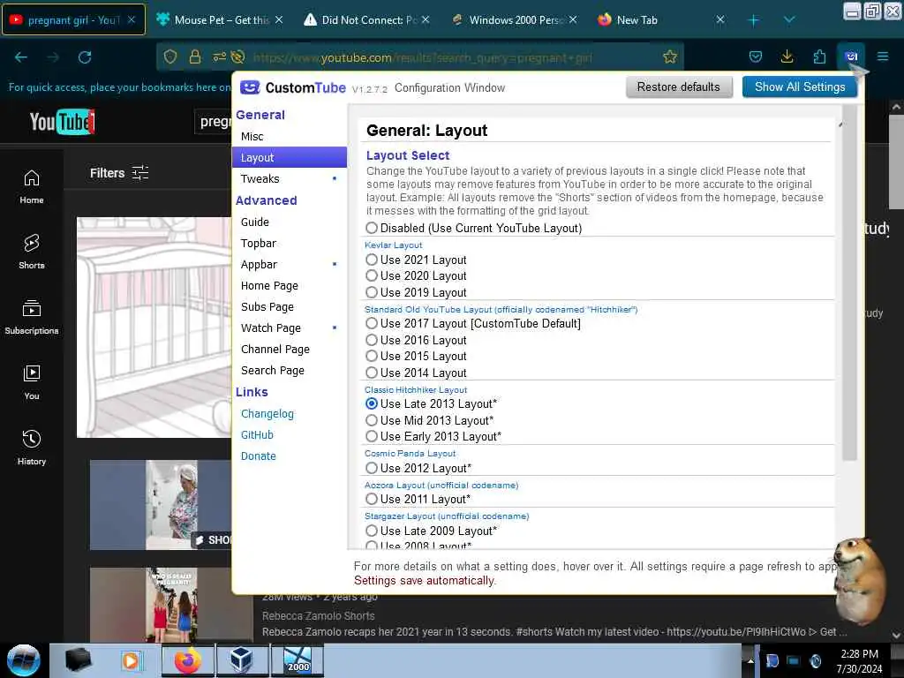
Task: Open the Channel Page settings section
Action: (290, 350)
